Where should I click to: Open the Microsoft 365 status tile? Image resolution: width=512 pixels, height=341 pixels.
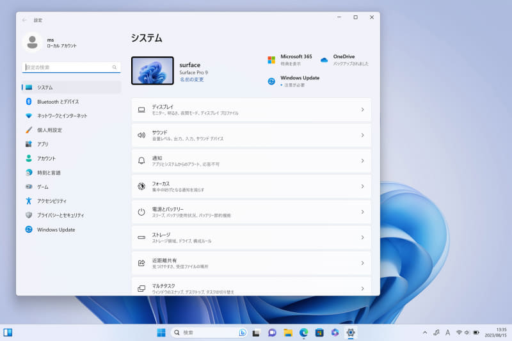pos(290,60)
